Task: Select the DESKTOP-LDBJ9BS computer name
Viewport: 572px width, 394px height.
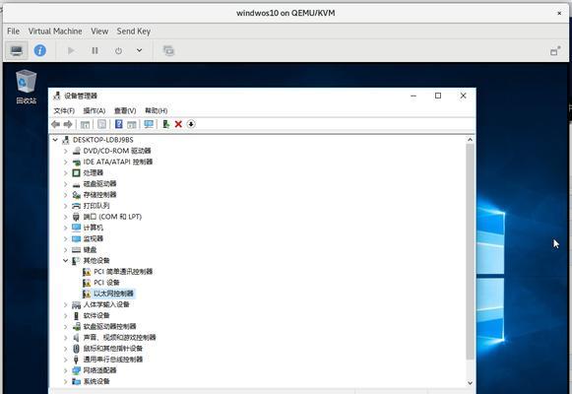Action: [x=102, y=140]
